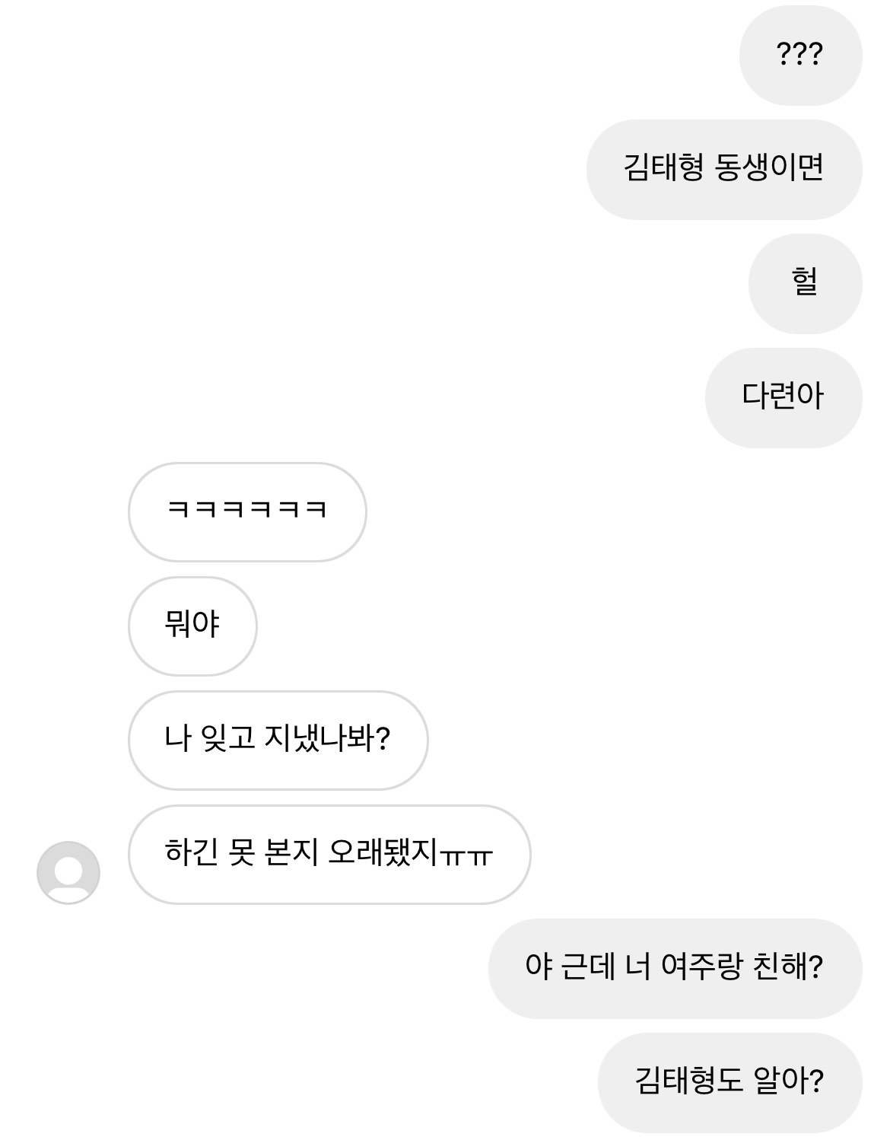Screen dimensions: 890x1137
Task: Select the '나 잊고 지냈나봐?' message
Action: click(x=278, y=740)
